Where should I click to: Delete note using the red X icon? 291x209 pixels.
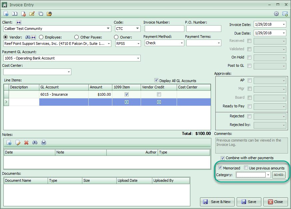tap(26, 143)
